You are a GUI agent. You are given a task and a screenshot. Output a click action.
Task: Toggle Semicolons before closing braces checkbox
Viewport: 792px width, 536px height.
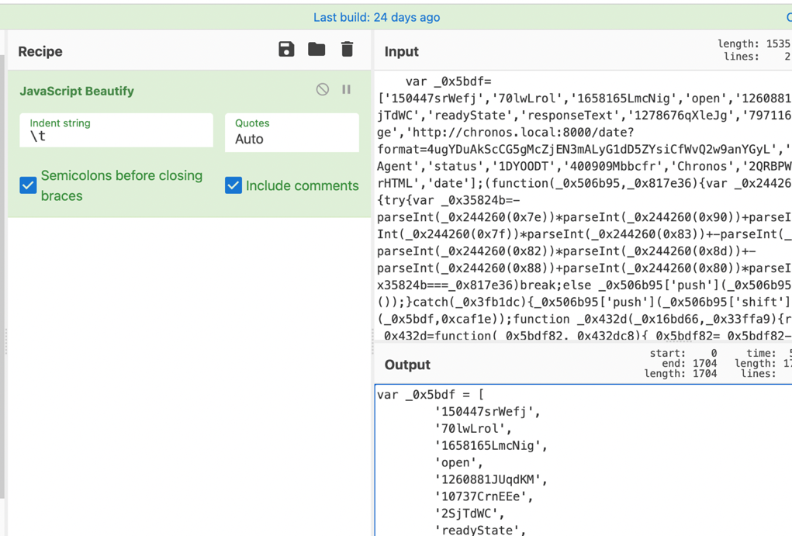[28, 185]
